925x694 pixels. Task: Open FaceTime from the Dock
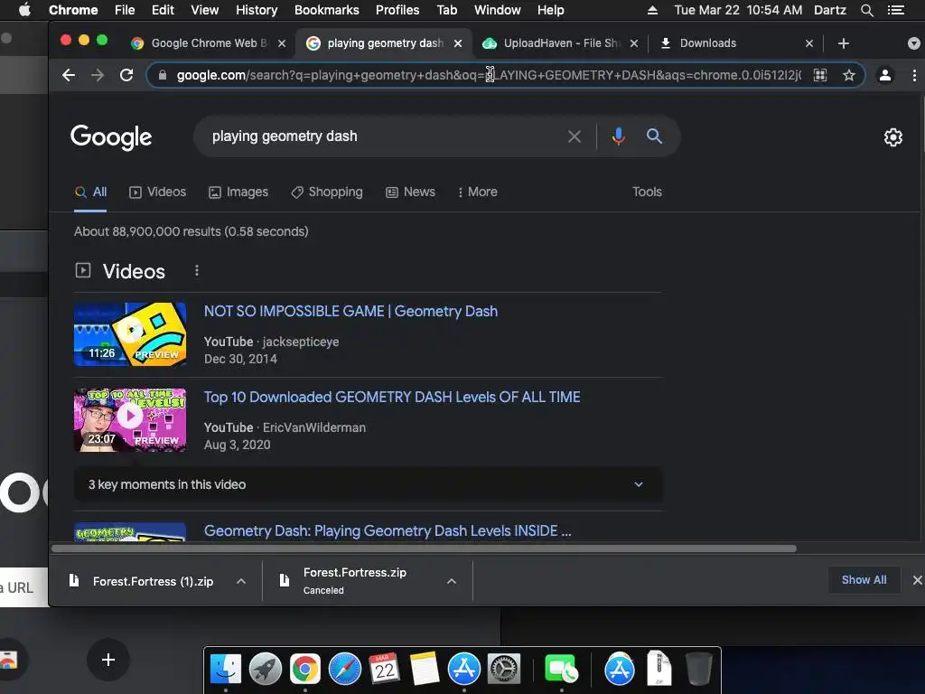[560, 669]
